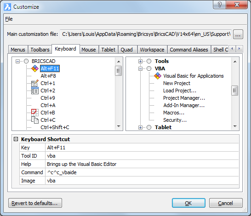Select the Ctrl+Shift+C shortcut
251x216 pixels.
[x=55, y=127]
